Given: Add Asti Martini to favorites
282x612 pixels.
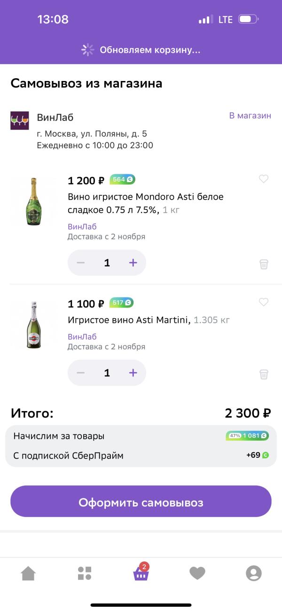Looking at the screenshot, I should 264,302.
